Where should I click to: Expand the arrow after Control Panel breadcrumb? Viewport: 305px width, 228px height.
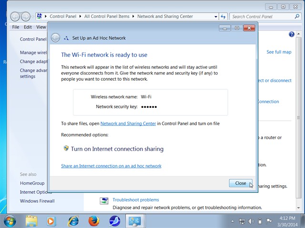(80, 16)
